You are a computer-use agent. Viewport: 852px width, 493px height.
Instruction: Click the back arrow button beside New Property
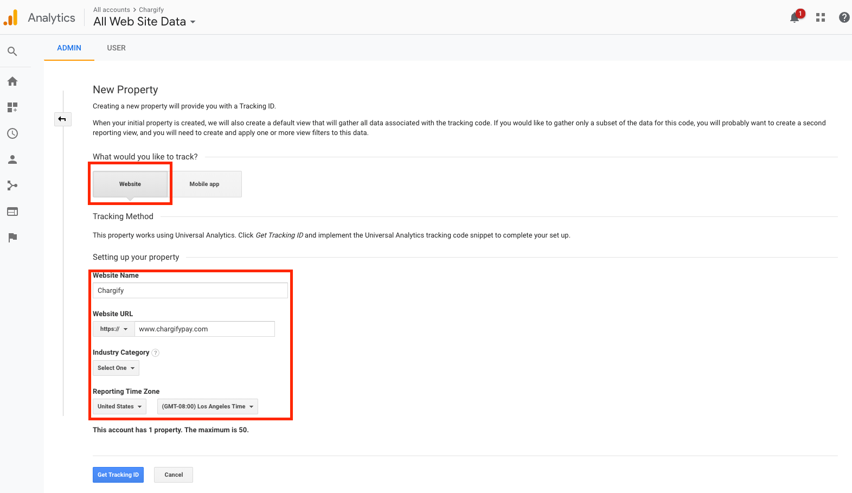coord(62,119)
